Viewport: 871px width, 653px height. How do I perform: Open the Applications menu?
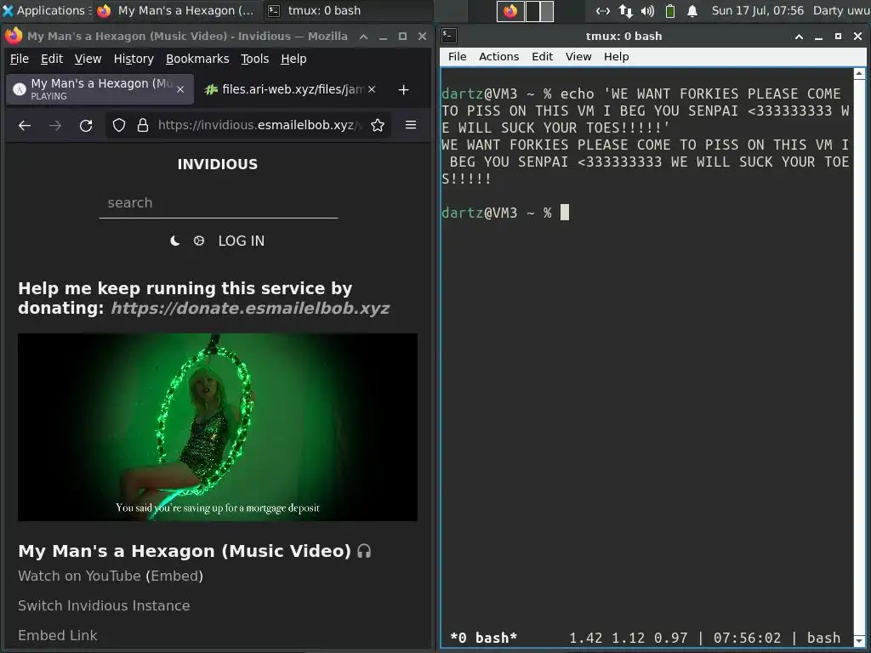pos(47,10)
